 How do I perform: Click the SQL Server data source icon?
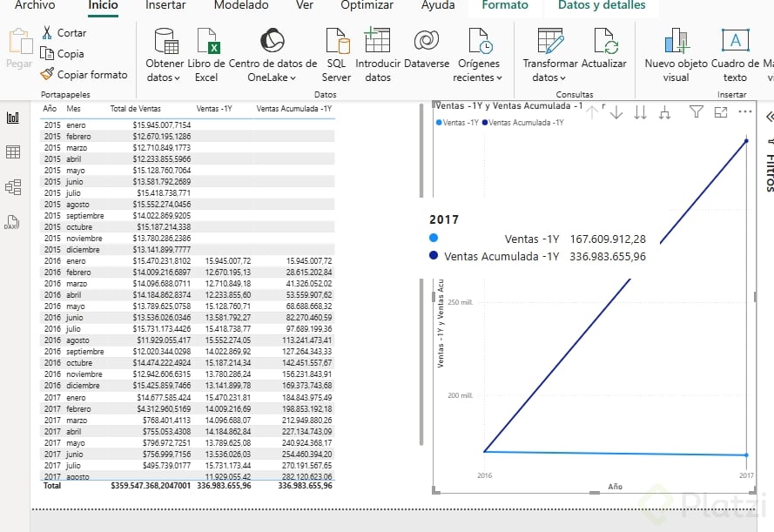pos(337,42)
